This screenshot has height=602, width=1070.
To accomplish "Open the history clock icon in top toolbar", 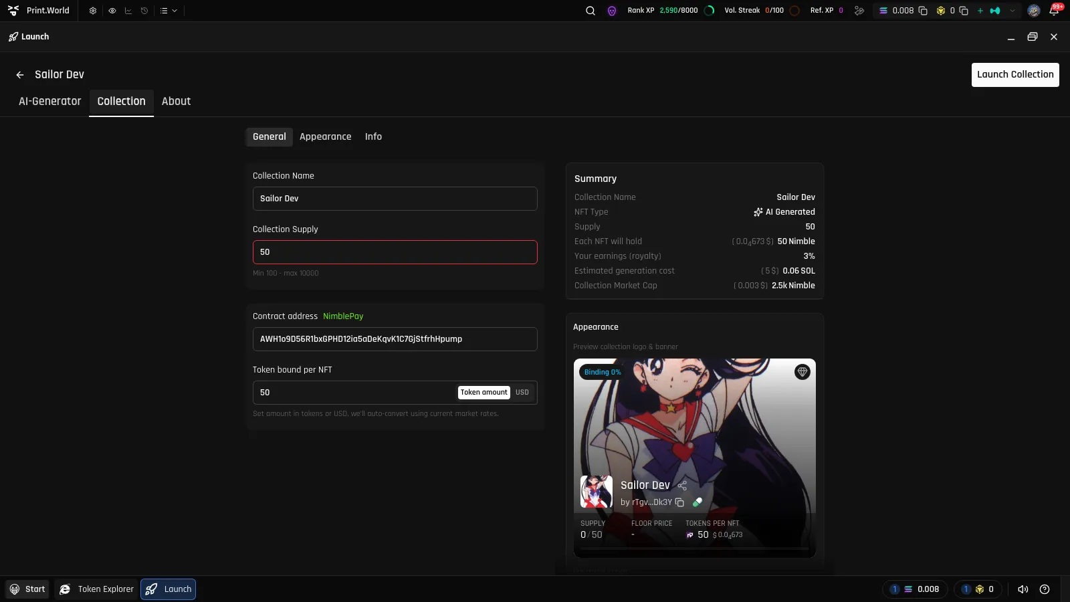I will tap(144, 11).
